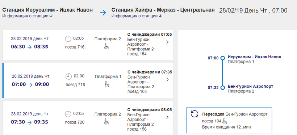Open details chevron for 07:00 train
Image resolution: width=297 pixels, height=135 pixels.
[167, 80]
